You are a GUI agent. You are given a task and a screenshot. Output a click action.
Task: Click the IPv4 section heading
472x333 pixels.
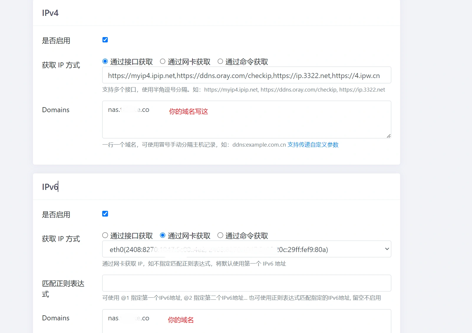pos(50,13)
